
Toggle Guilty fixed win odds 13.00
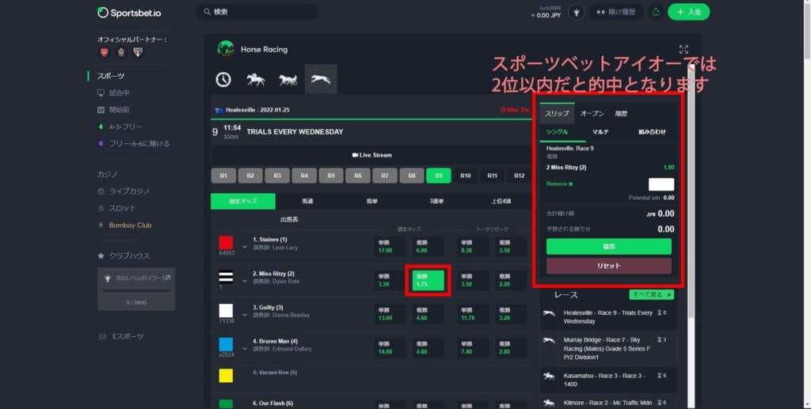[390, 314]
